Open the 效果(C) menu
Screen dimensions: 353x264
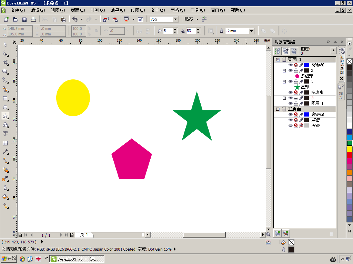[118, 10]
